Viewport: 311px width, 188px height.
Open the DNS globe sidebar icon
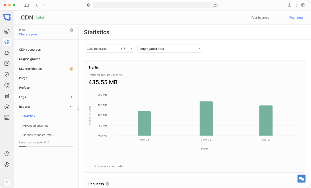[x=7, y=85]
